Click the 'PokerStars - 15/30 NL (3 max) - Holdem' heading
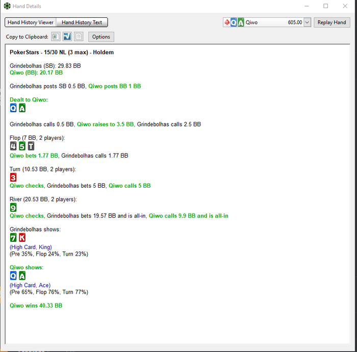The width and height of the screenshot is (357, 352). pyautogui.click(x=62, y=53)
